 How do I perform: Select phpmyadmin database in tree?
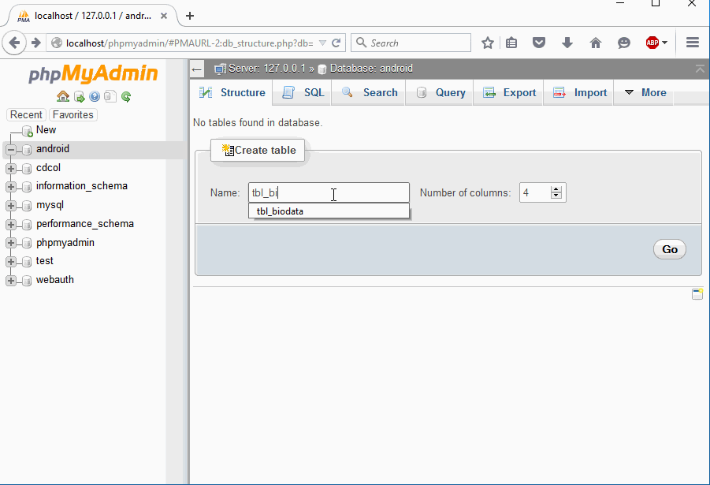pyautogui.click(x=65, y=243)
